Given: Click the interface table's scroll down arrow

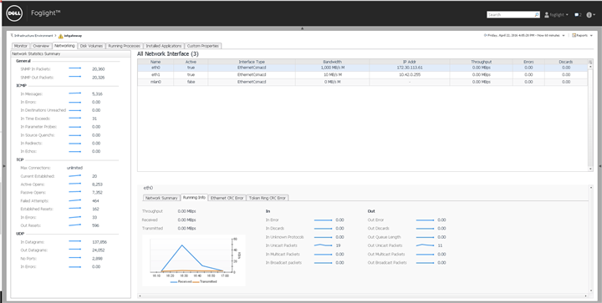Looking at the screenshot, I should click(590, 169).
